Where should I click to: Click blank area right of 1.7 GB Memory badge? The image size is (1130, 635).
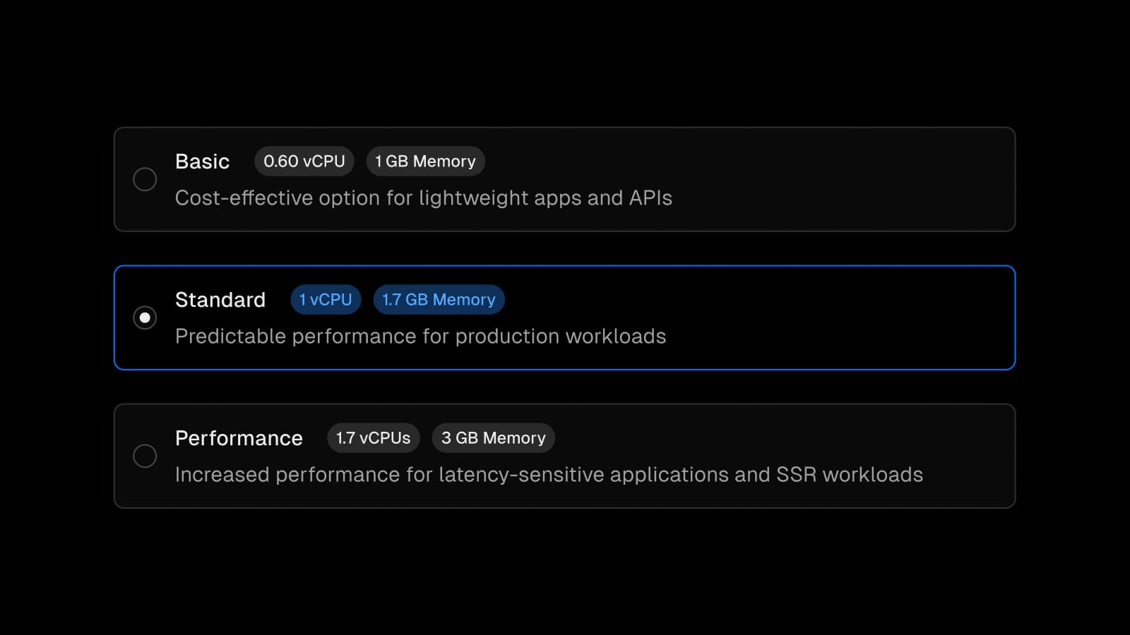756,299
